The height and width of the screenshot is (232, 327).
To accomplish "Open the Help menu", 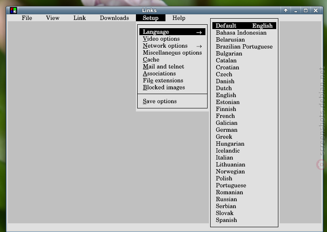I will 179,18.
